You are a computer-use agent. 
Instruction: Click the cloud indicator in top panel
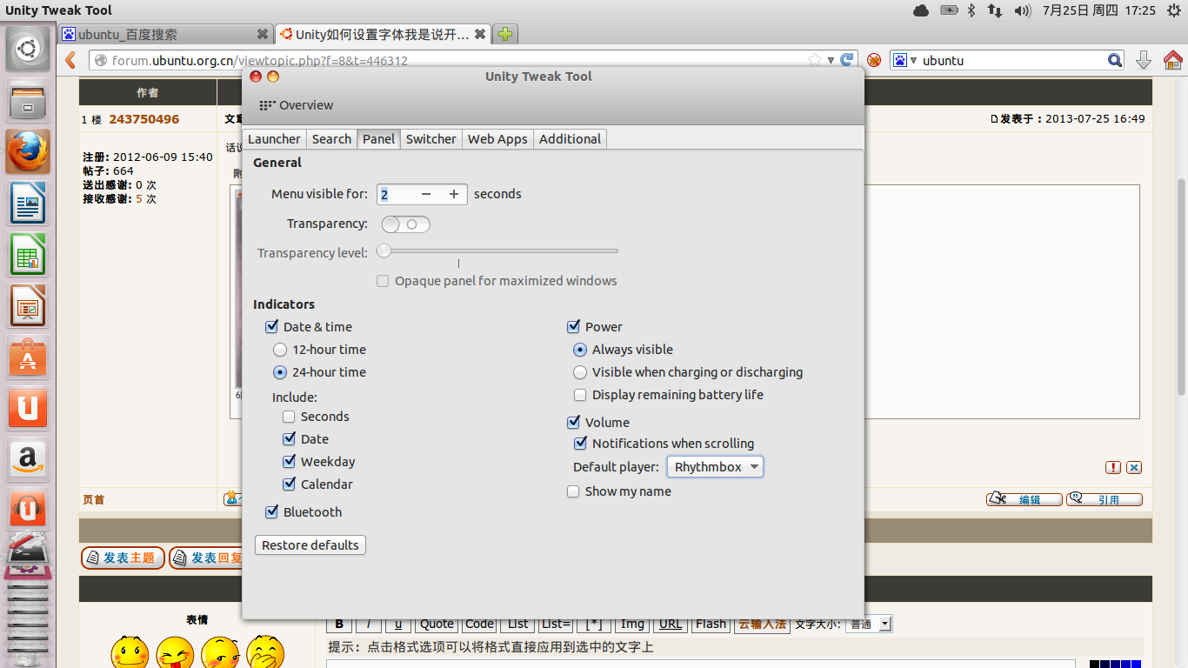coord(921,10)
